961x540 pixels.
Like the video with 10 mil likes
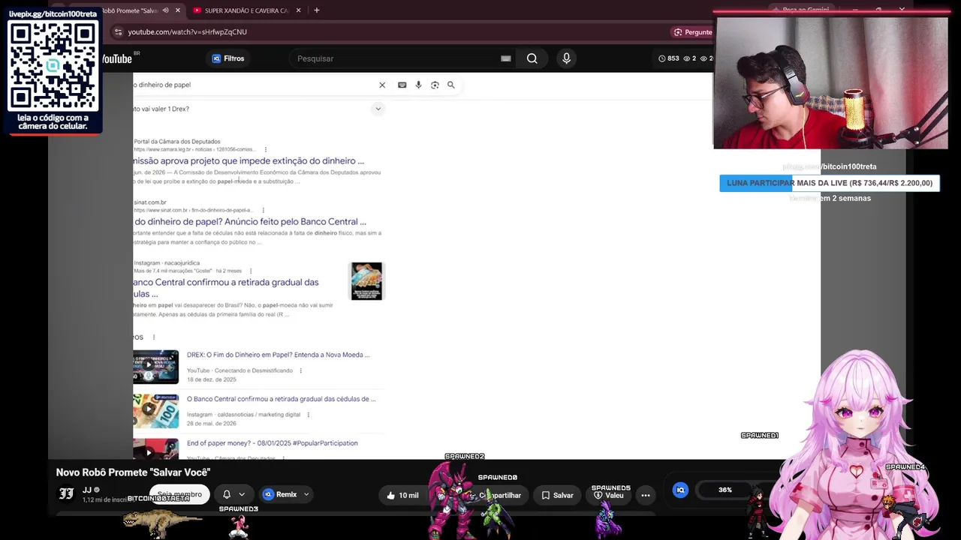click(403, 495)
